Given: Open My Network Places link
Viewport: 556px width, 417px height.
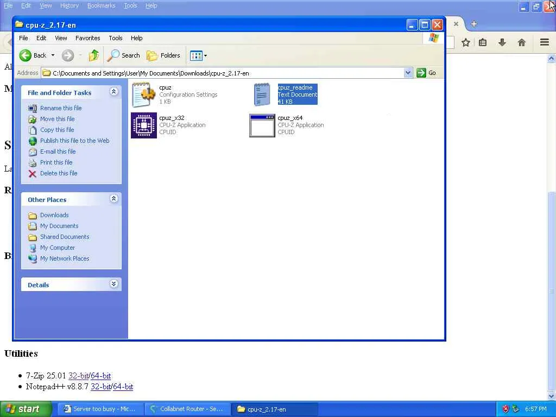Looking at the screenshot, I should point(65,258).
